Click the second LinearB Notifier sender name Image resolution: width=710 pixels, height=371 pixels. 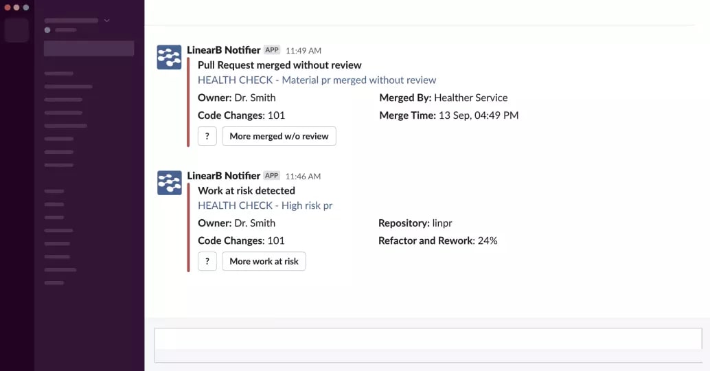point(224,175)
